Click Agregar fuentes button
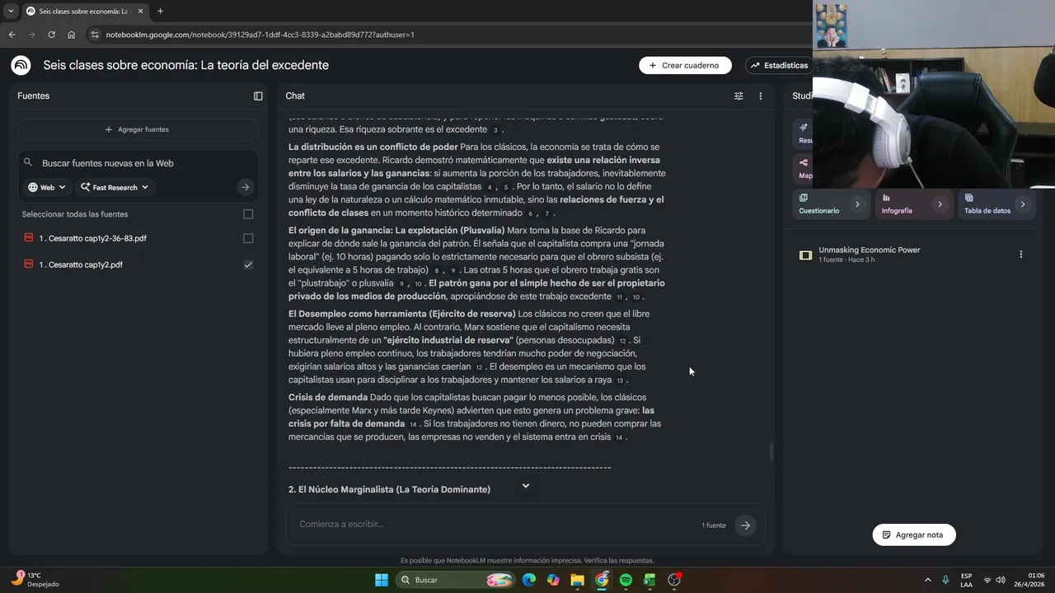 138,129
